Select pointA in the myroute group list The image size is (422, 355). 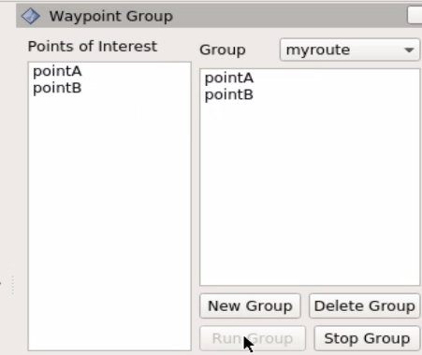pos(229,78)
